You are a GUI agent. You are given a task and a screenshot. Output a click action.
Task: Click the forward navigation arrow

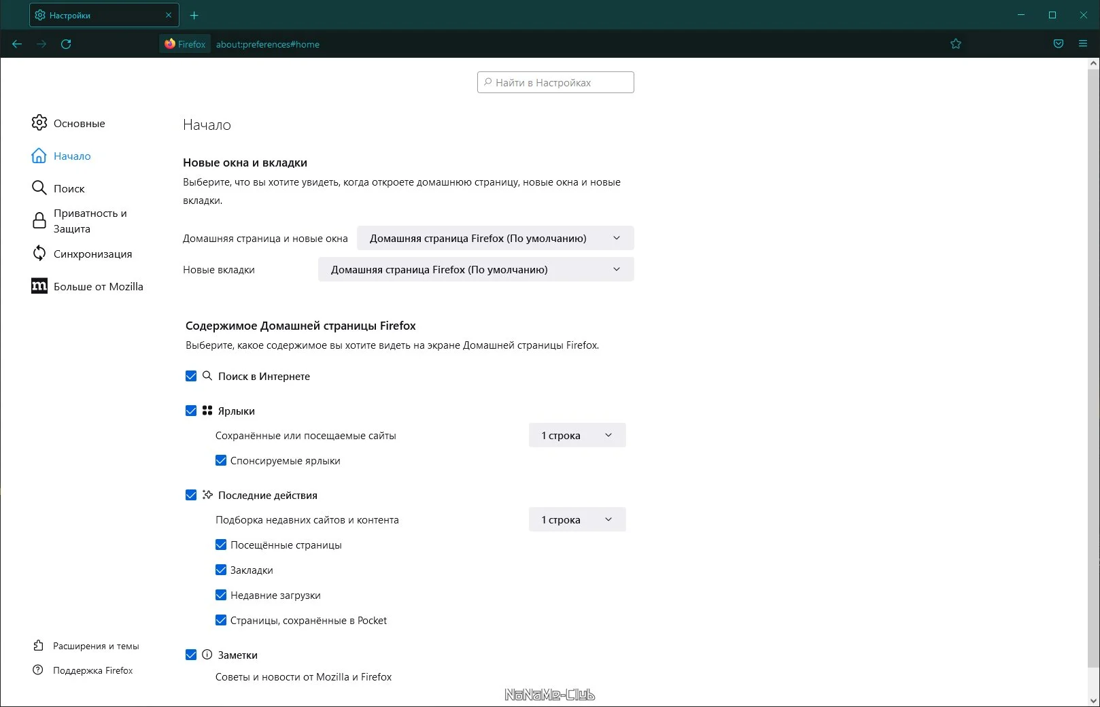click(x=41, y=44)
